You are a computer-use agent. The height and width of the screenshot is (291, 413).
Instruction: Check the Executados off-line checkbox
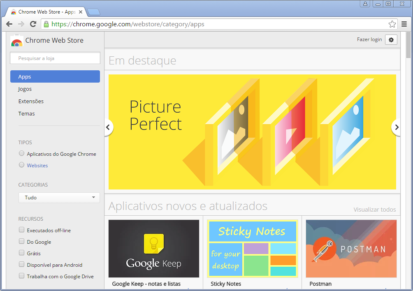(x=22, y=230)
